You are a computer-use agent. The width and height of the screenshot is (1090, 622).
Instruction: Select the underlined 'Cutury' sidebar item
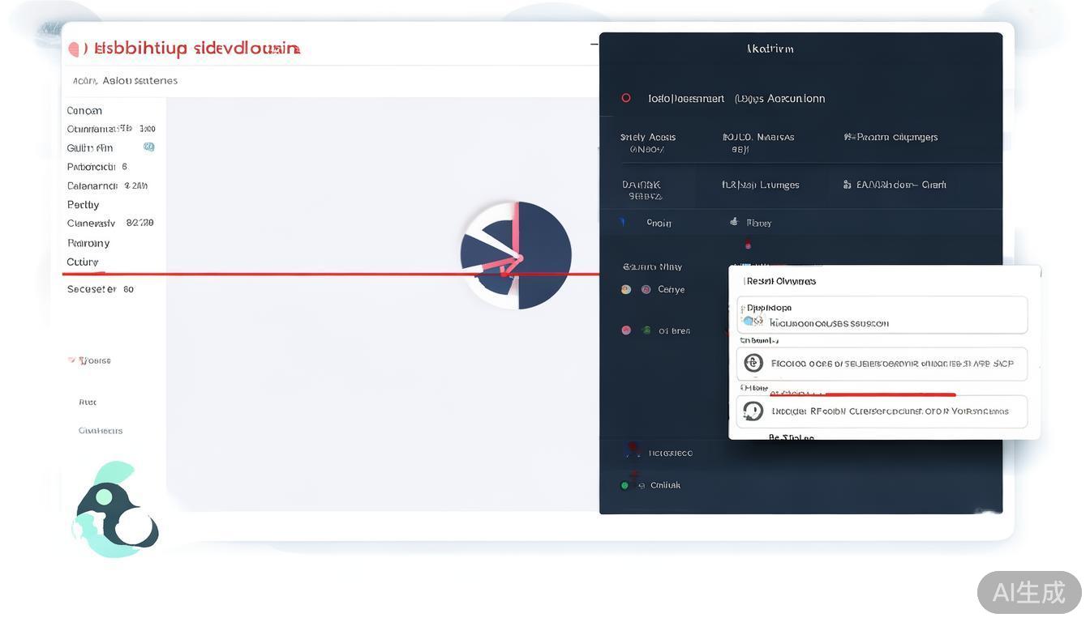coord(83,262)
